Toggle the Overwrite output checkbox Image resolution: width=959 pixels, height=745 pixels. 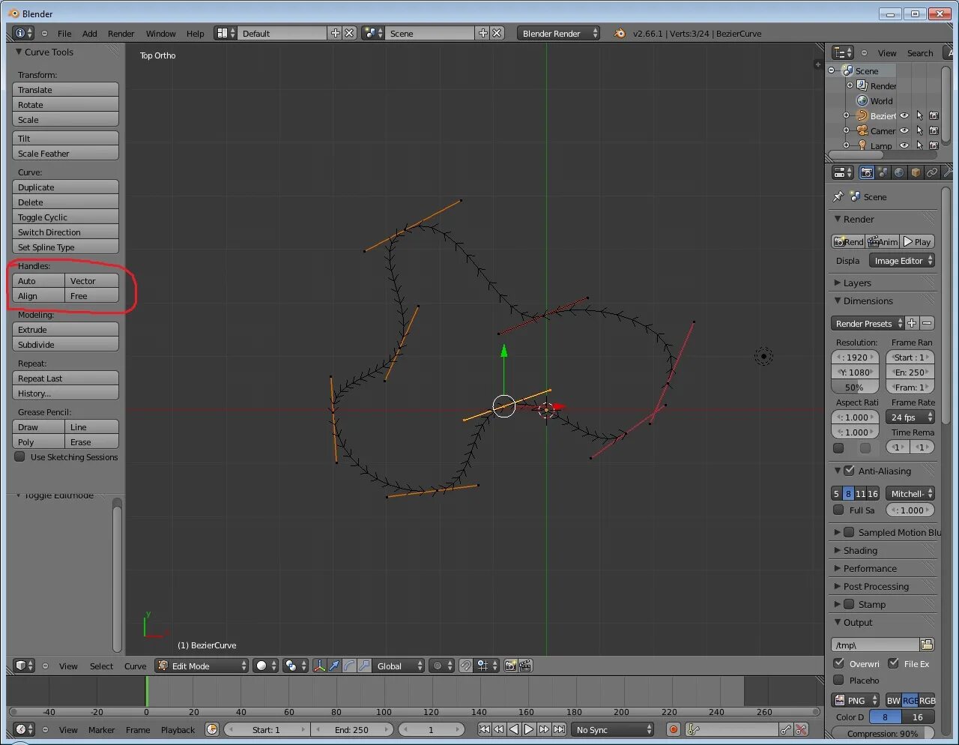[840, 663]
